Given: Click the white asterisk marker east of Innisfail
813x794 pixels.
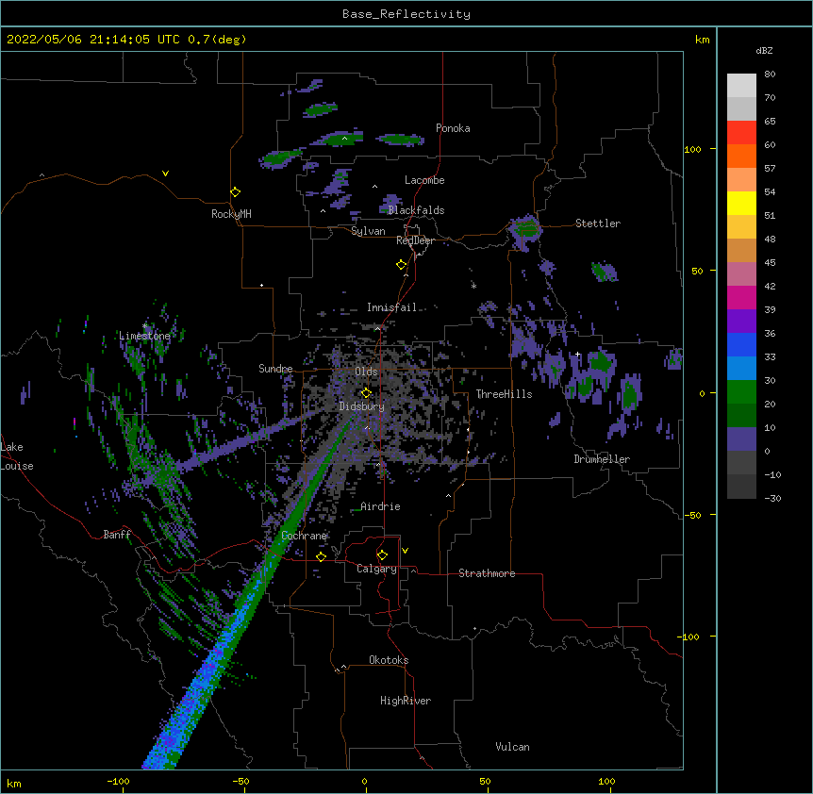Looking at the screenshot, I should click(x=473, y=286).
